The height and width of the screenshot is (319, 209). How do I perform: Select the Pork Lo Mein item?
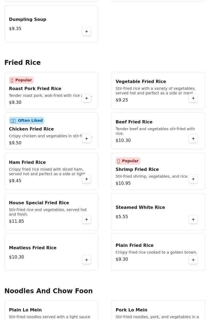[131, 310]
